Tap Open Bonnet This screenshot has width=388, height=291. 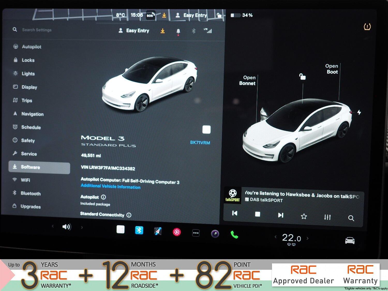248,80
